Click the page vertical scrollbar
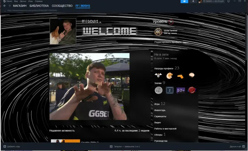 point(246,37)
